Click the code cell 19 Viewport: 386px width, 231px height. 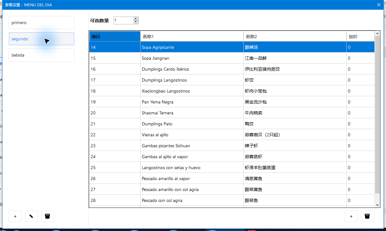point(115,102)
